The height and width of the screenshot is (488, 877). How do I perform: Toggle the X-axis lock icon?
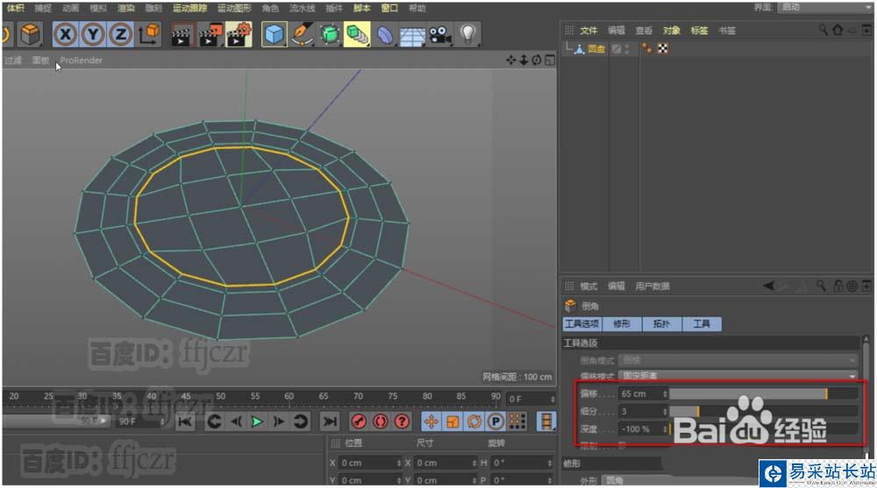tap(66, 34)
